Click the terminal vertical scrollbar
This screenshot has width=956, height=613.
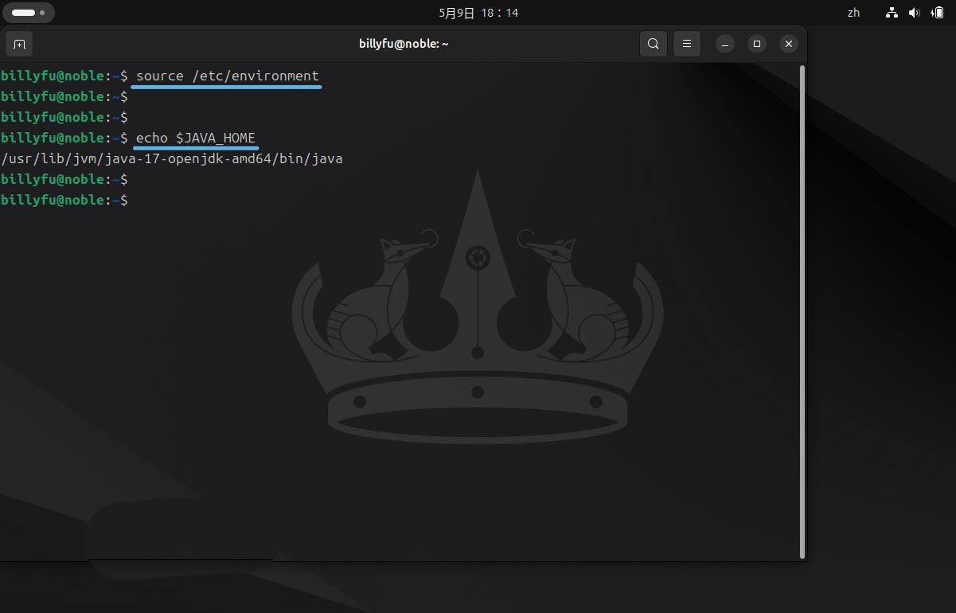[802, 310]
